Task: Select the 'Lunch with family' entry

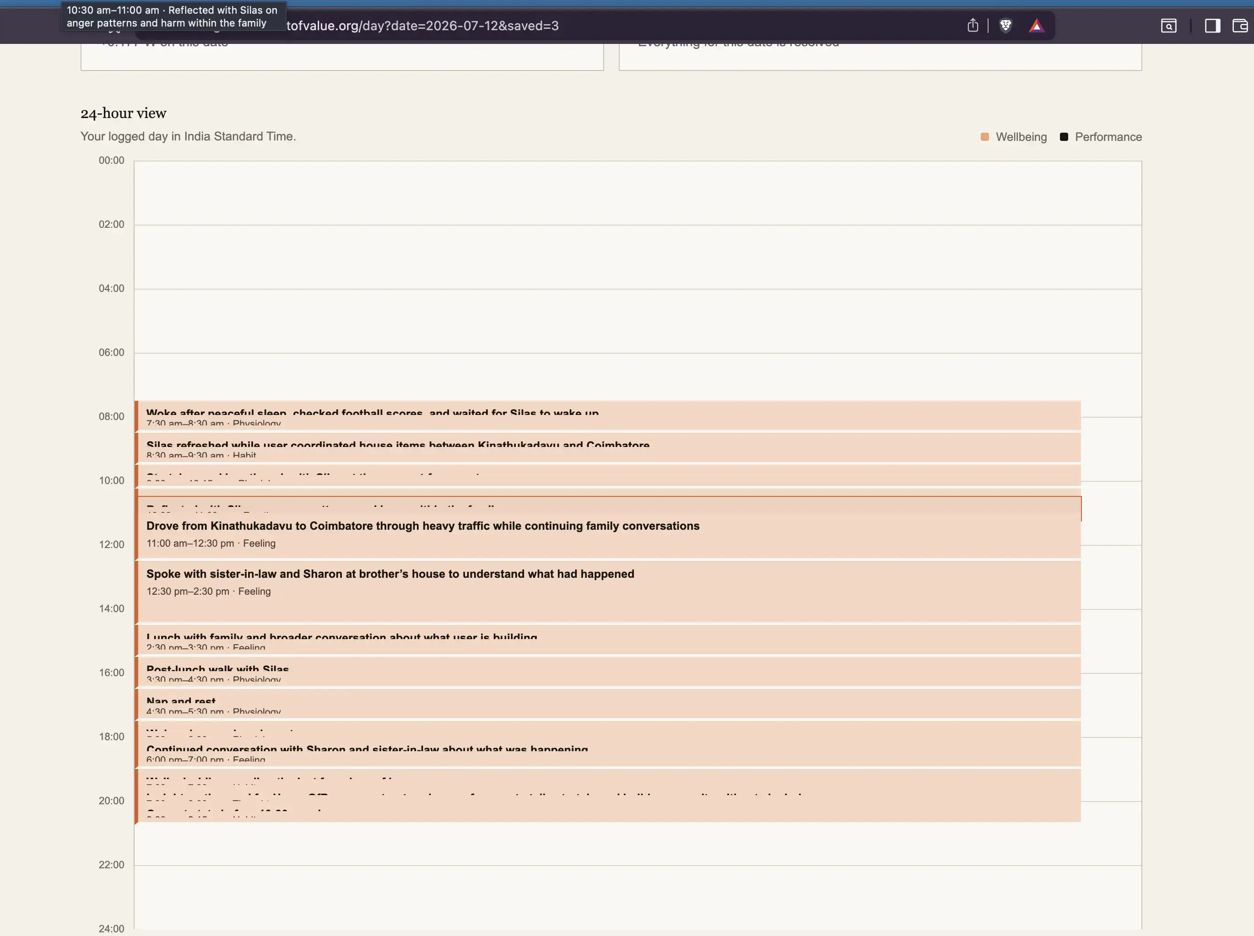Action: [x=607, y=639]
